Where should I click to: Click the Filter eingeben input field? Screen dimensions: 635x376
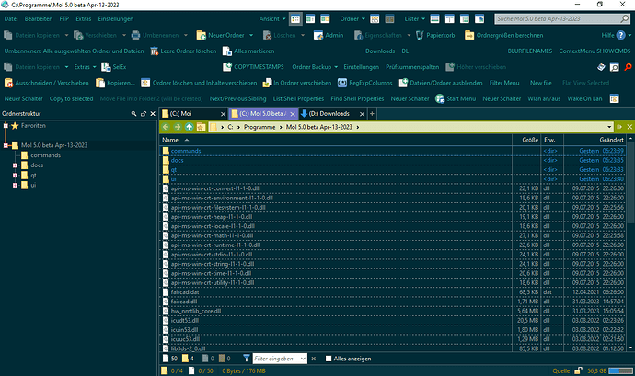274,357
